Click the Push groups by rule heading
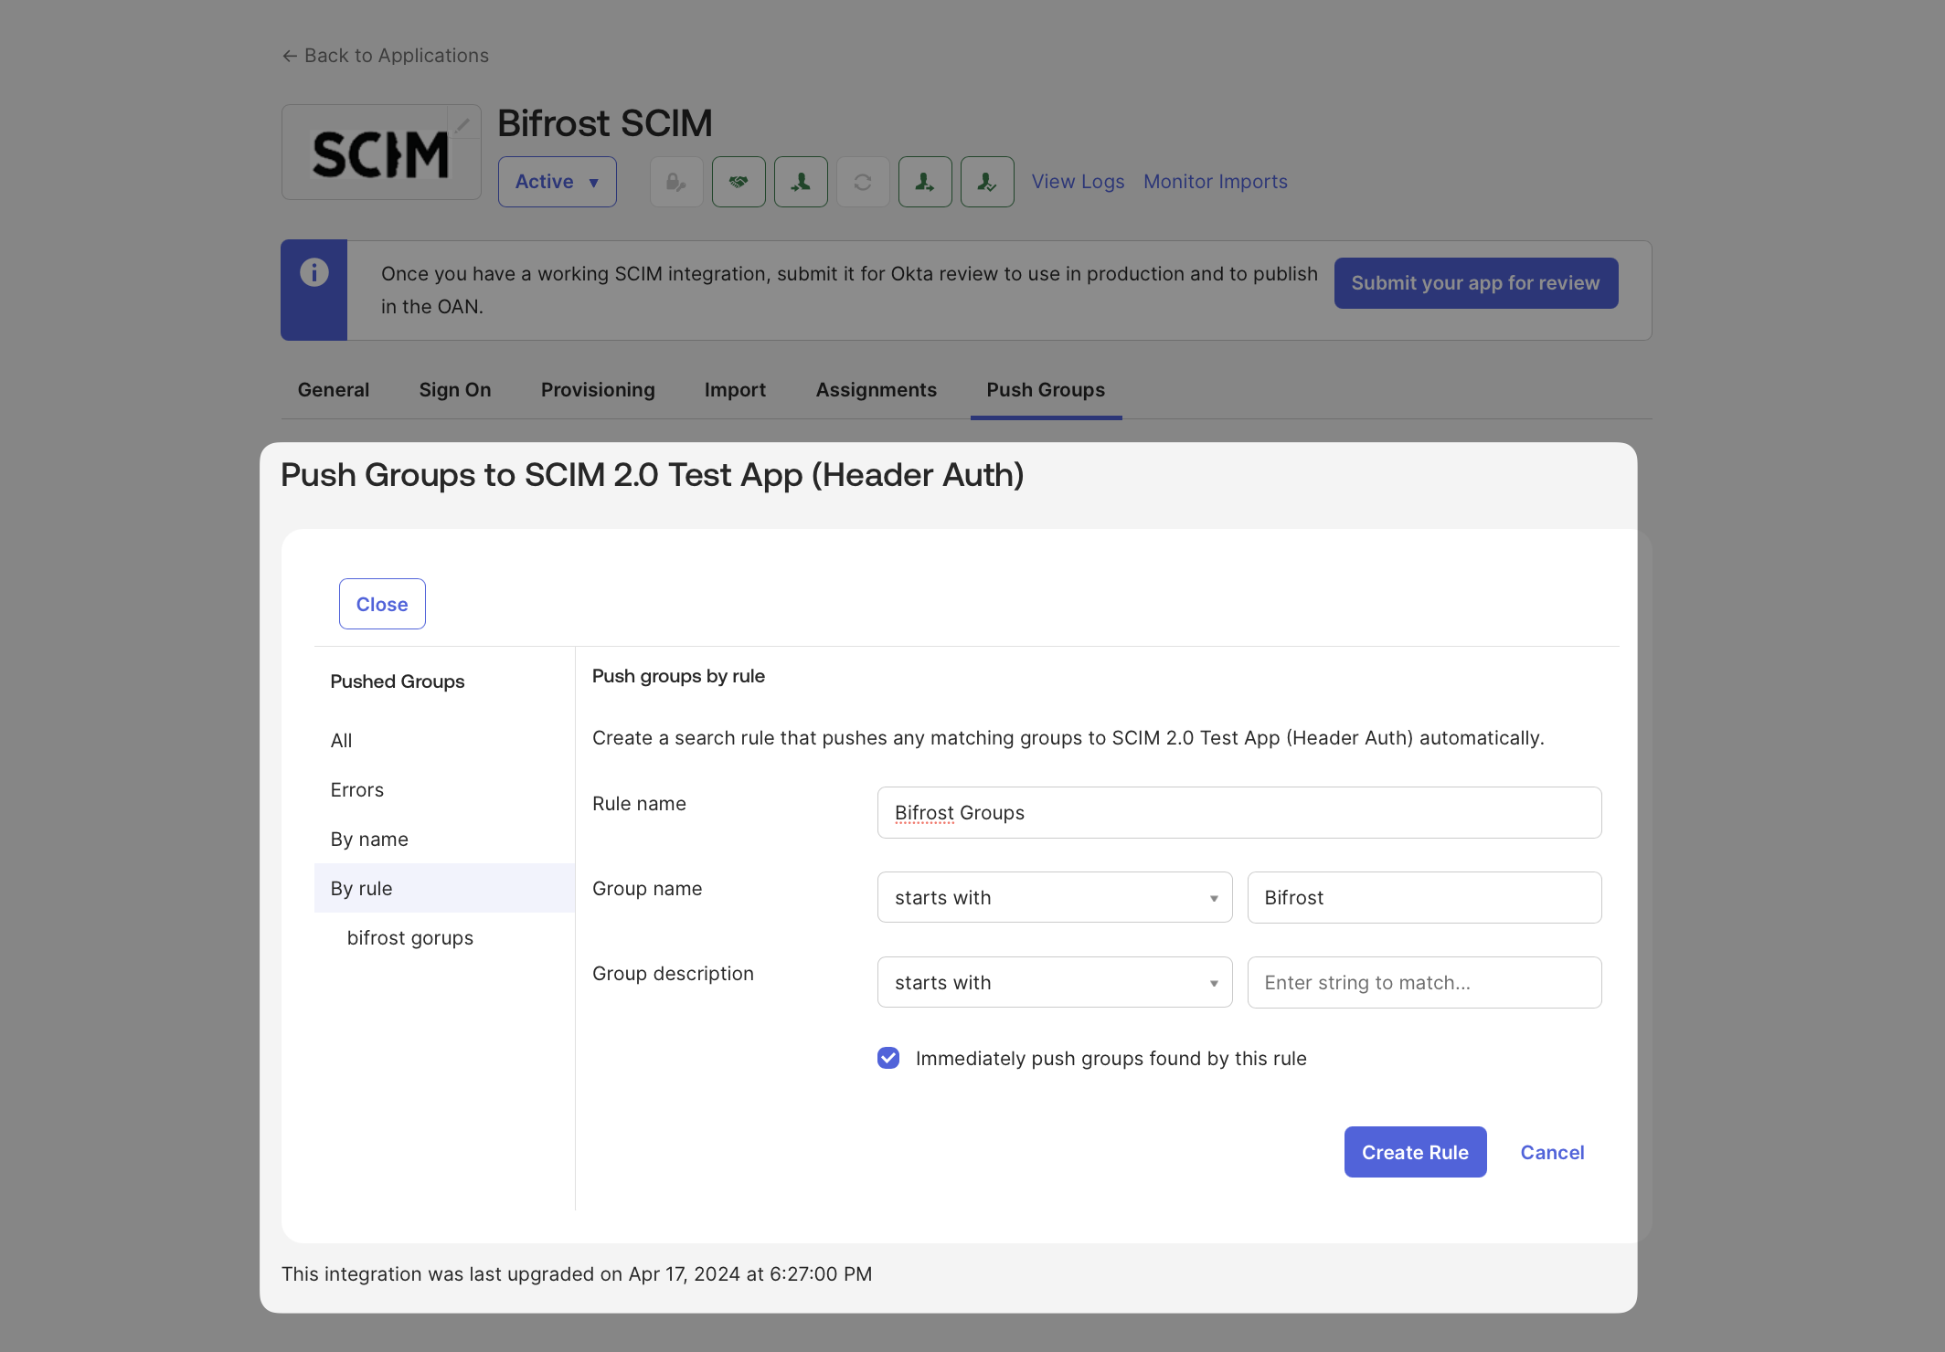 [x=678, y=676]
